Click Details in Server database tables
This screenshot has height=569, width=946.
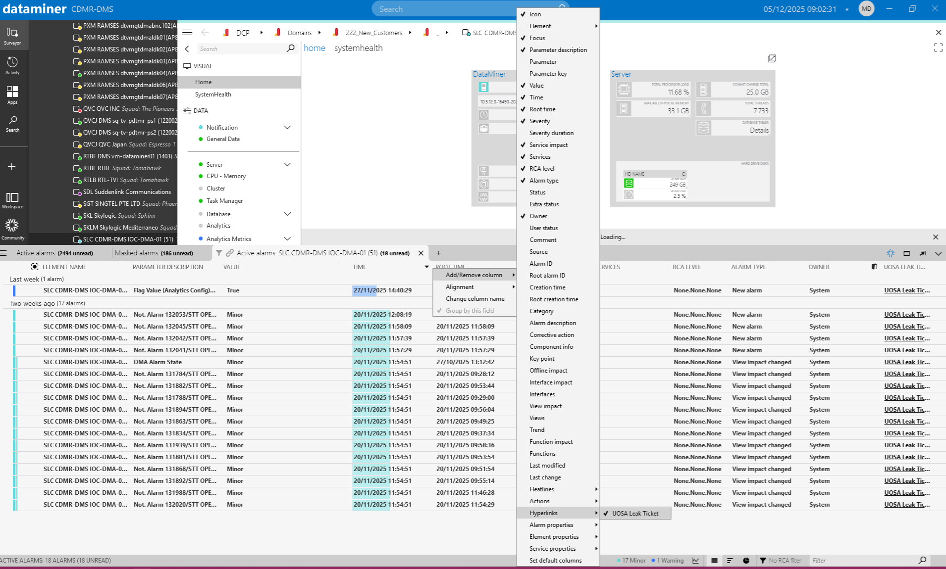pyautogui.click(x=759, y=131)
